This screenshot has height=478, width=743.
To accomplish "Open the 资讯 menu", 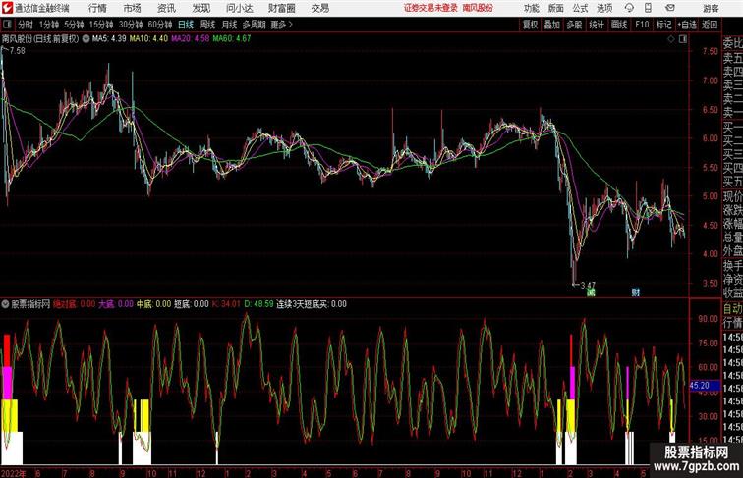I will 166,8.
